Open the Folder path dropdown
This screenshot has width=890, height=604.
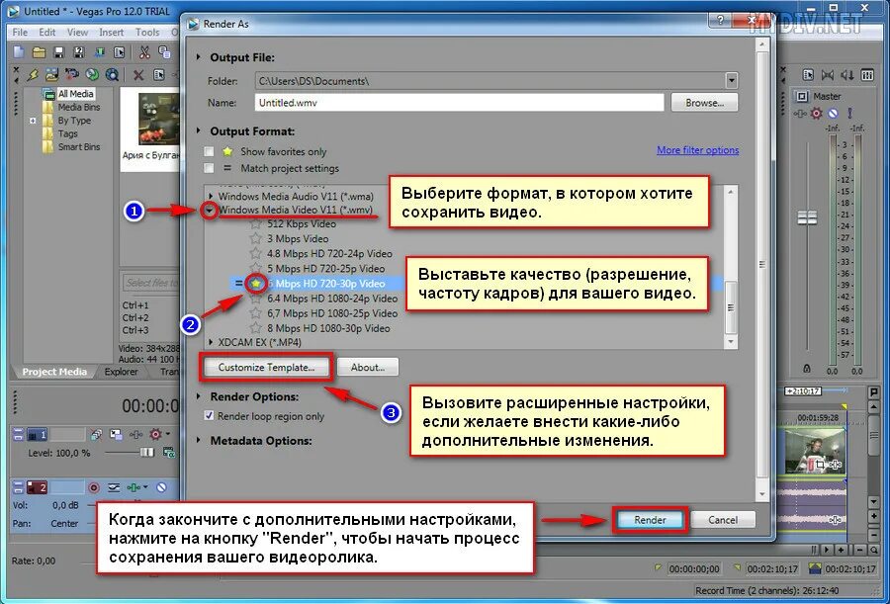[732, 81]
